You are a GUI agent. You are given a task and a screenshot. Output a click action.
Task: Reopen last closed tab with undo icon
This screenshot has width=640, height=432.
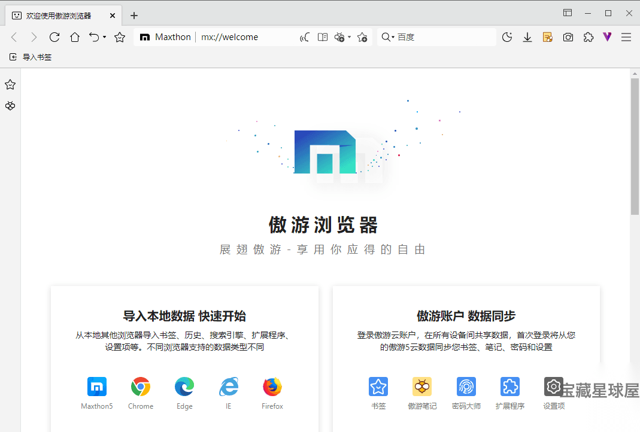94,37
